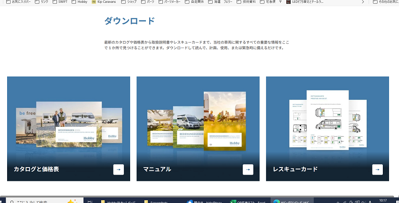The height and width of the screenshot is (203, 399).
Task: Open the SWIFT bookmark folder
Action: 60,2
